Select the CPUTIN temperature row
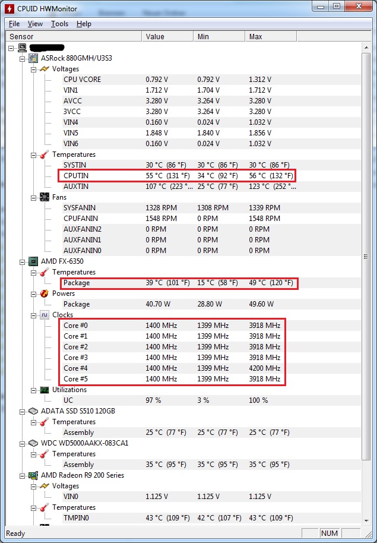The image size is (377, 543). [211, 176]
